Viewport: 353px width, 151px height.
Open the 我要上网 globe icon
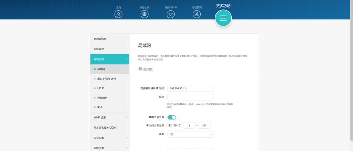coord(144,14)
